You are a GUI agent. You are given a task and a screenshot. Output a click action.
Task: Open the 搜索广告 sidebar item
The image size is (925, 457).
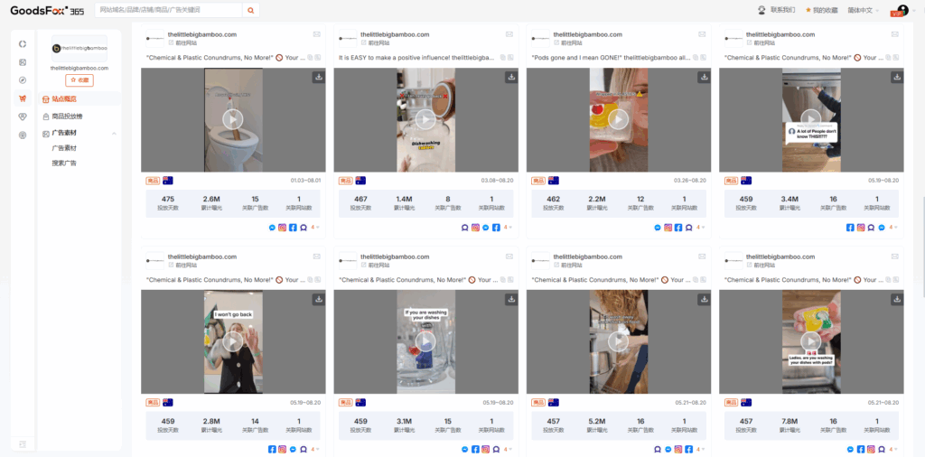(x=64, y=163)
